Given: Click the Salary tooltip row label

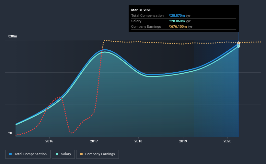Looking at the screenshot, I should [x=136, y=21].
